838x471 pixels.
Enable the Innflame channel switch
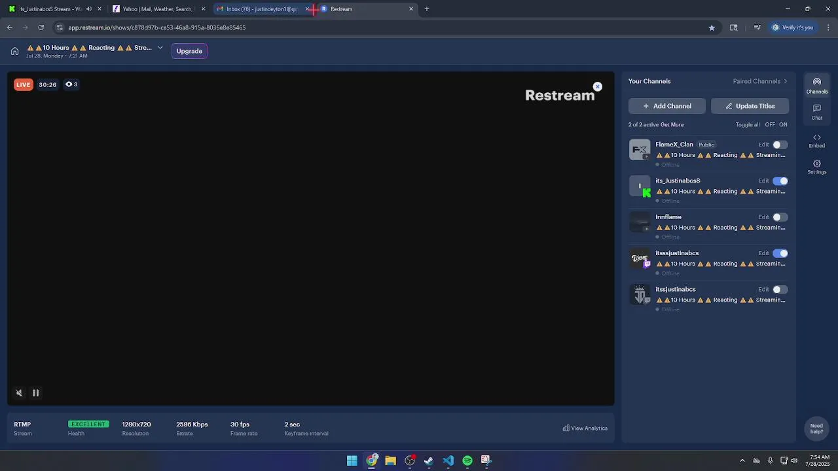click(x=780, y=217)
